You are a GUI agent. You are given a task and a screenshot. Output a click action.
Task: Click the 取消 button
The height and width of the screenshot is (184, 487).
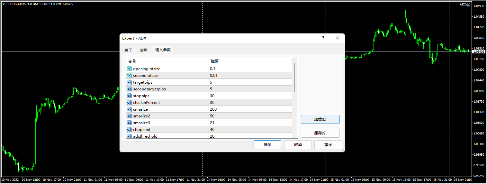tap(298, 145)
